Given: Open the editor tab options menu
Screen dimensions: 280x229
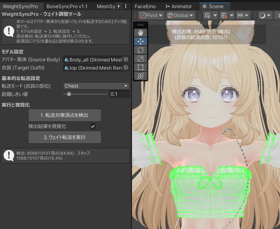Looking at the screenshot, I should (x=126, y=6).
